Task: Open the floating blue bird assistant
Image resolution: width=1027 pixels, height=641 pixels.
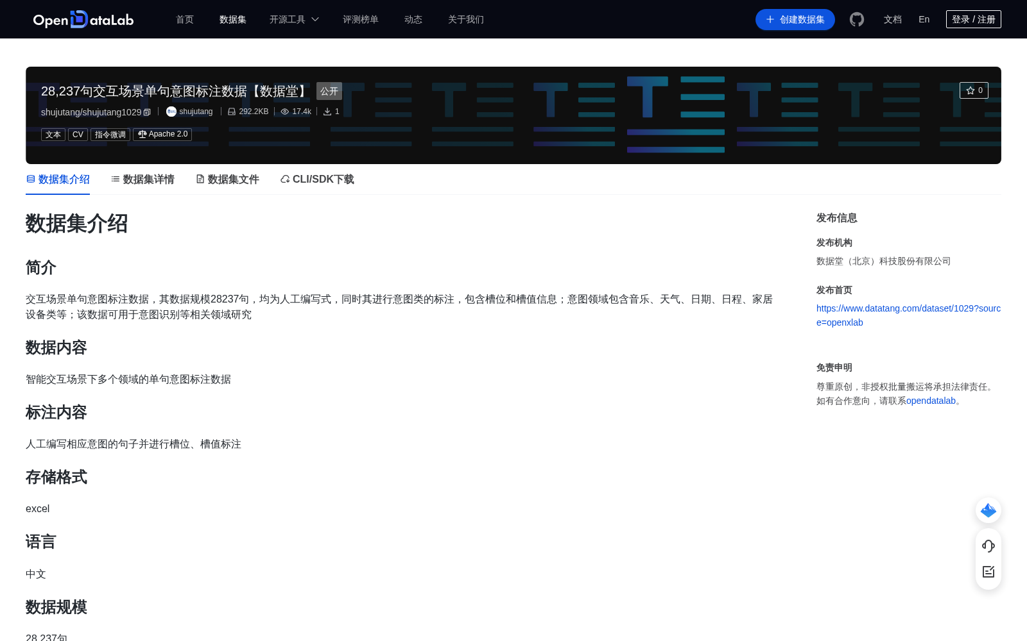Action: [x=988, y=510]
